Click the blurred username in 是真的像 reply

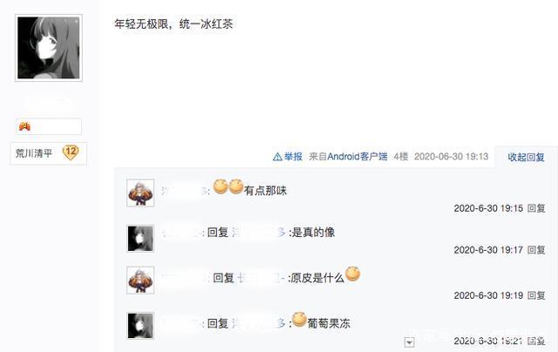tap(181, 233)
